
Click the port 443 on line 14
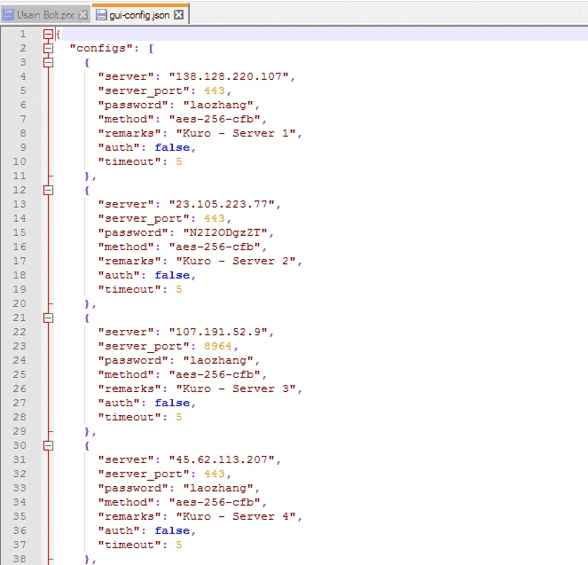tap(215, 218)
